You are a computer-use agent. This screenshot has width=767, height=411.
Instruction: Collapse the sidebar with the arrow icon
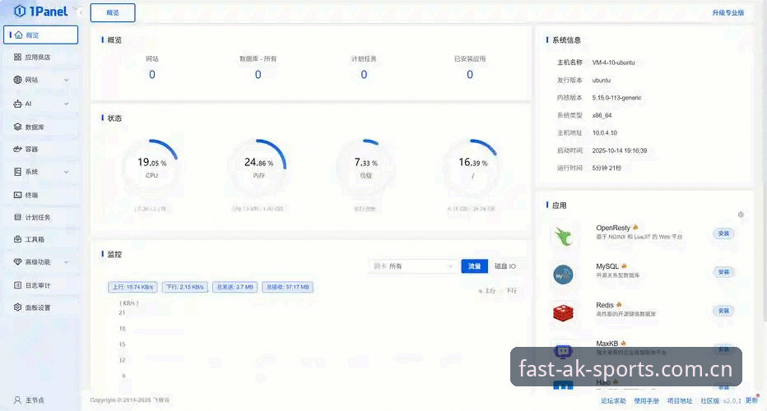point(80,12)
